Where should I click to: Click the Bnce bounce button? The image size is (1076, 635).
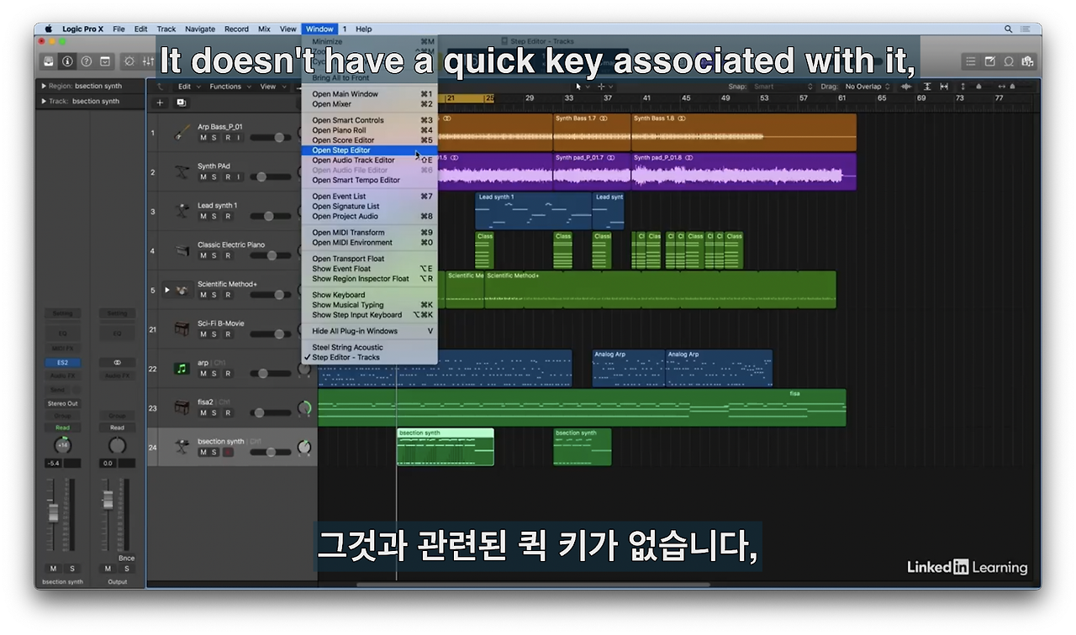point(126,558)
